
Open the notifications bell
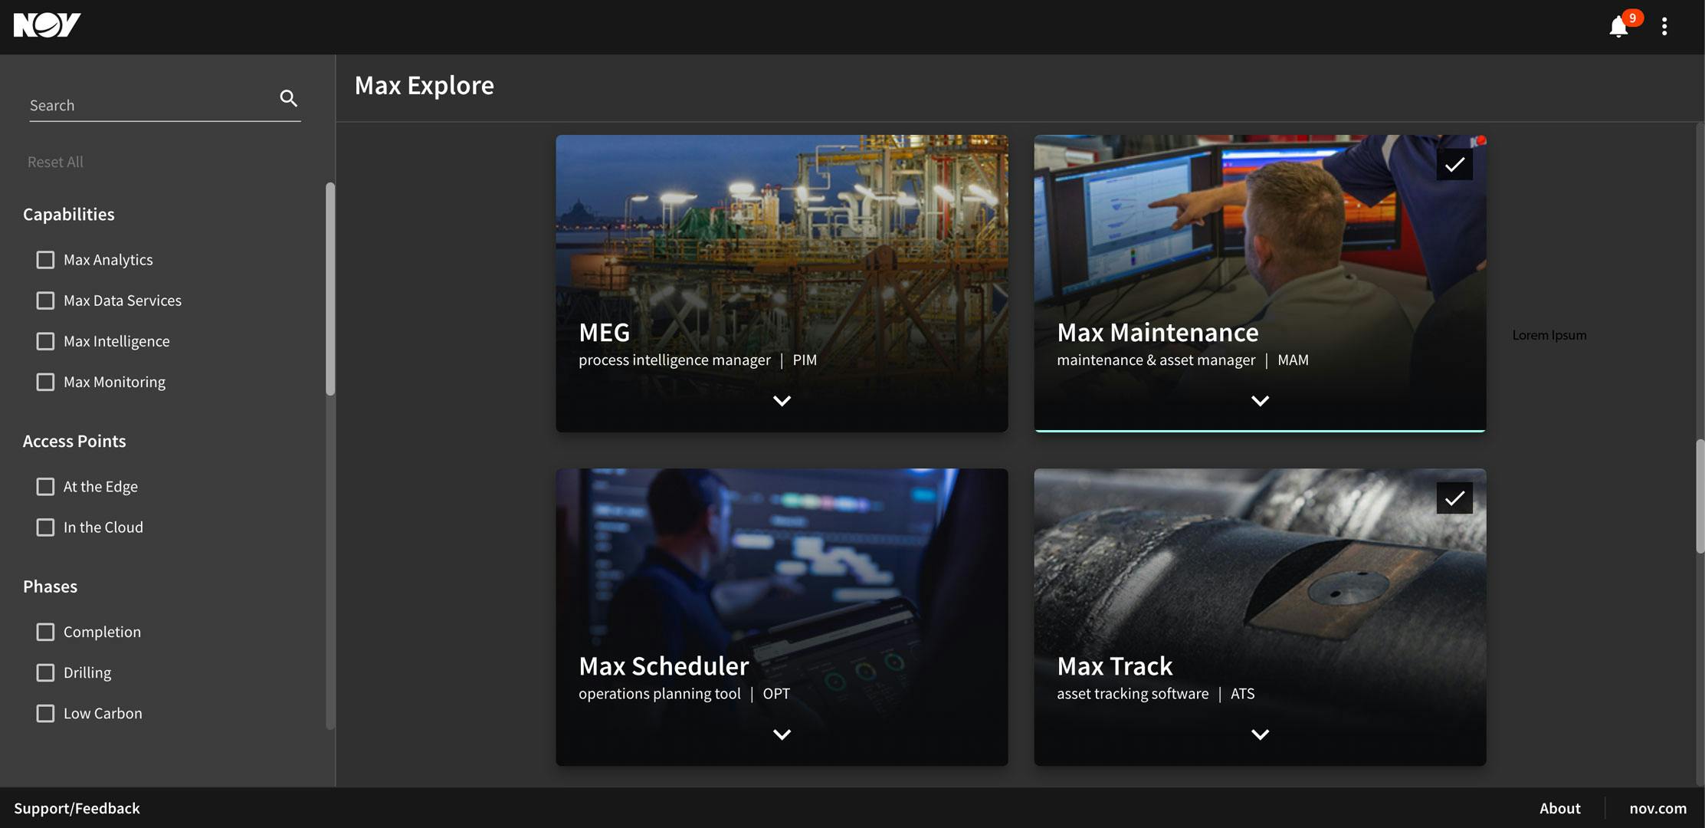pos(1618,27)
